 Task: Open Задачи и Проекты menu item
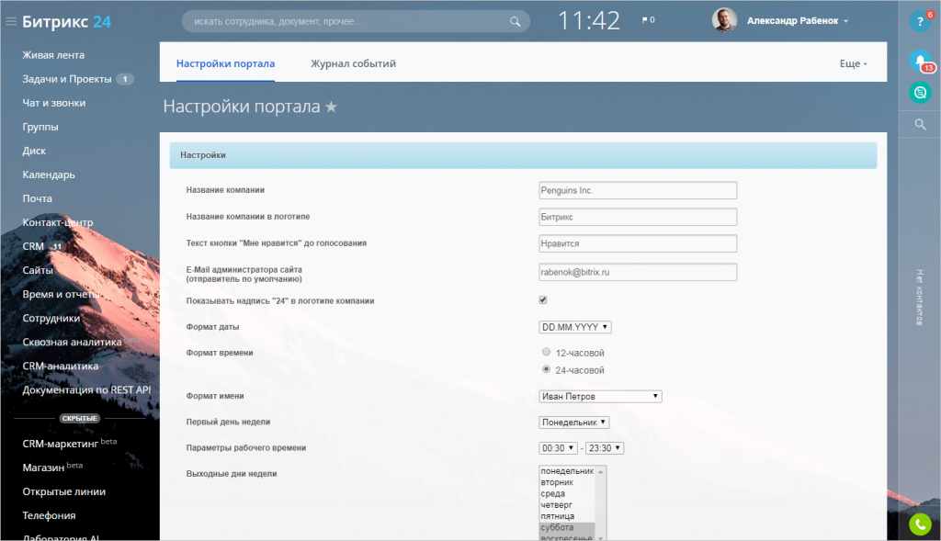(x=66, y=79)
